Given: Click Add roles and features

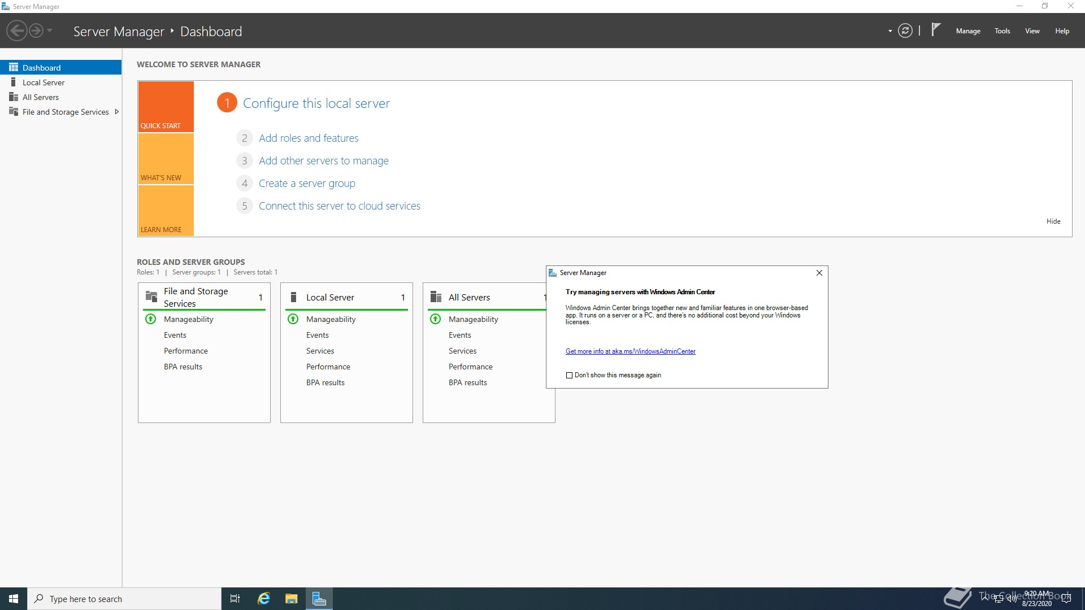Looking at the screenshot, I should click(x=309, y=138).
